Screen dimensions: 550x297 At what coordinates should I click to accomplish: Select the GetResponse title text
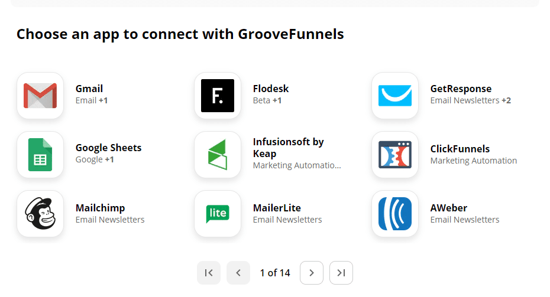pos(461,89)
